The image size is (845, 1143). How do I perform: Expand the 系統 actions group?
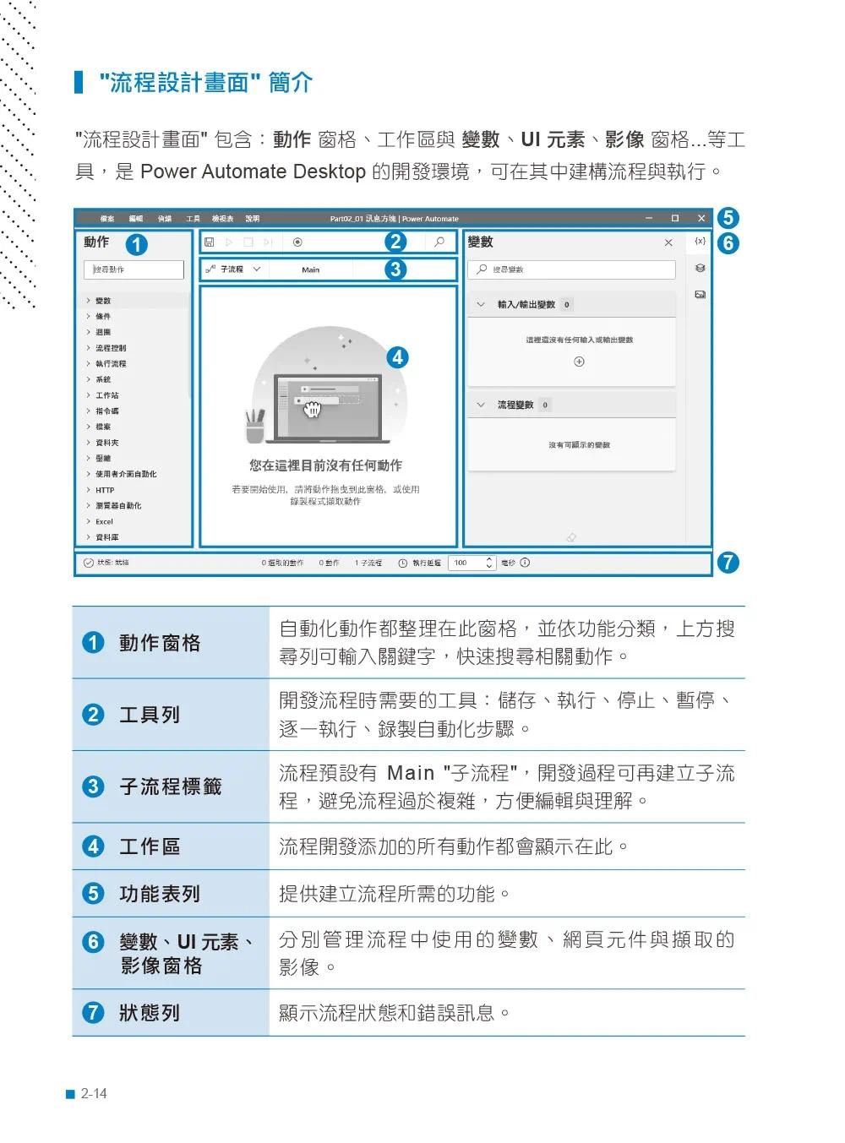tap(88, 379)
